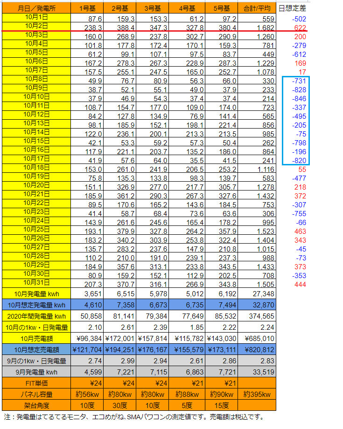Image resolution: width=343 pixels, height=429 pixels.
Task: Select the FIT単価 label cell
Action: pos(36,383)
